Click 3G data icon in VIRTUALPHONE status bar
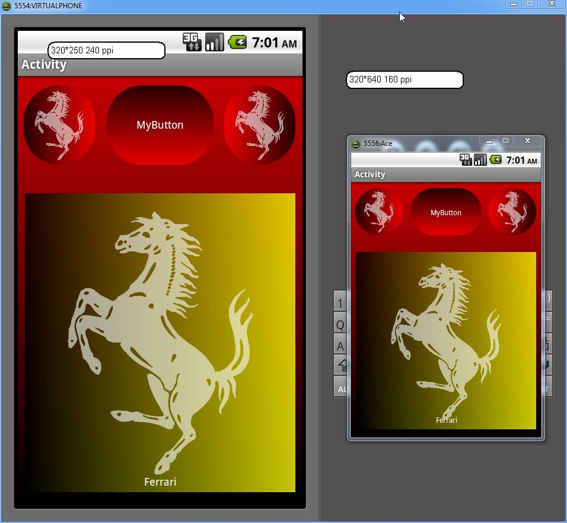The image size is (567, 523). coord(192,42)
